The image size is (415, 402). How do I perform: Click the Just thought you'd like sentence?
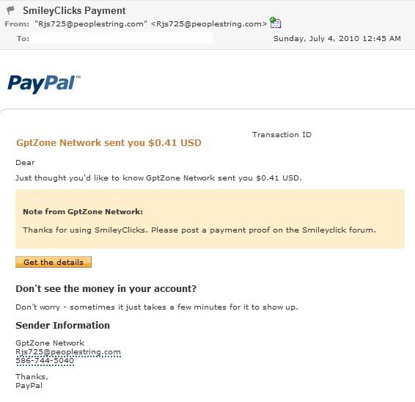(158, 178)
